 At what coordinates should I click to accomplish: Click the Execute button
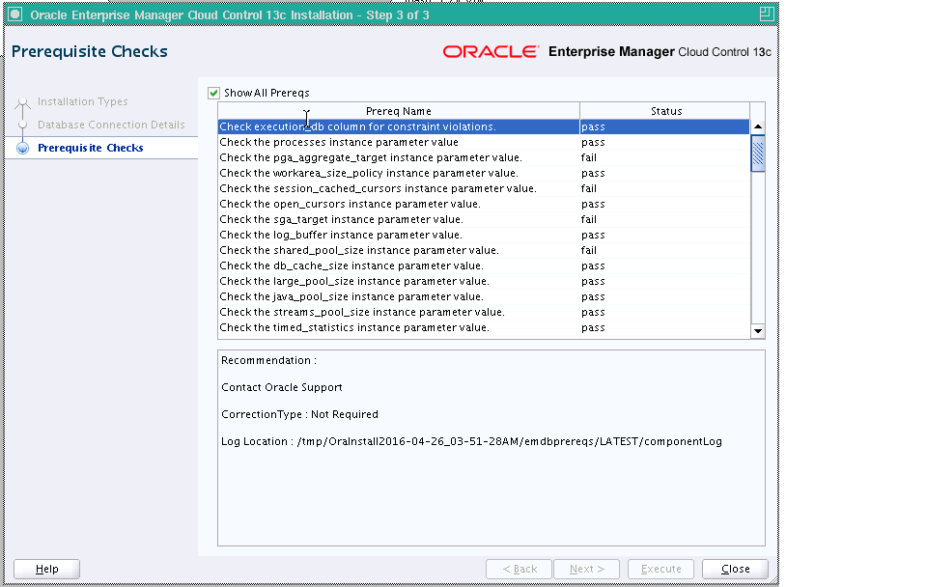[x=660, y=569]
